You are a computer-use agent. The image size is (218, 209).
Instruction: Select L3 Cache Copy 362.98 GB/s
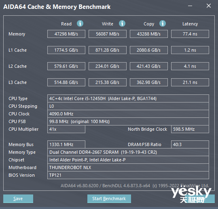[149, 82]
